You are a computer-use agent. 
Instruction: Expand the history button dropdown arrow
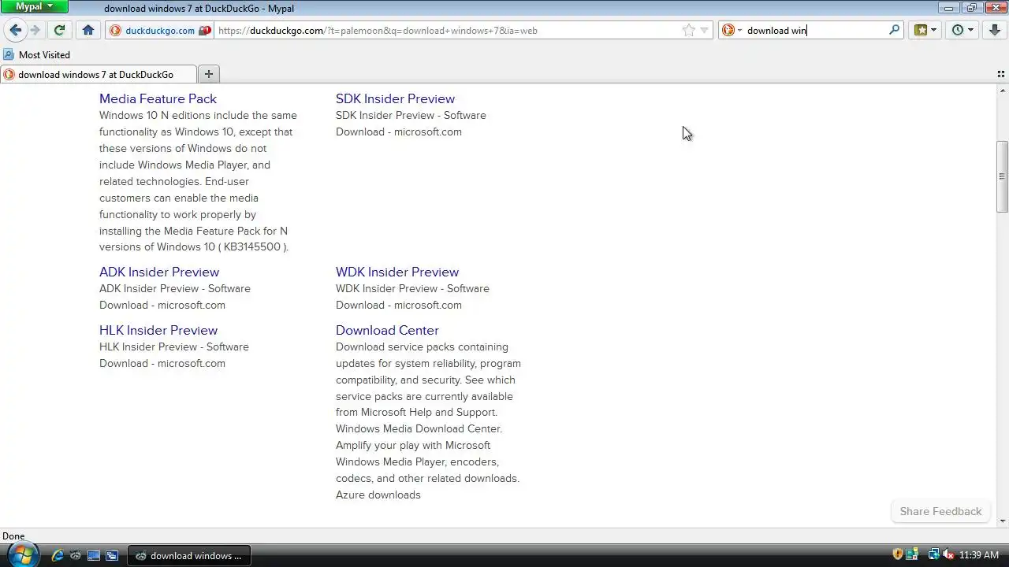(971, 30)
